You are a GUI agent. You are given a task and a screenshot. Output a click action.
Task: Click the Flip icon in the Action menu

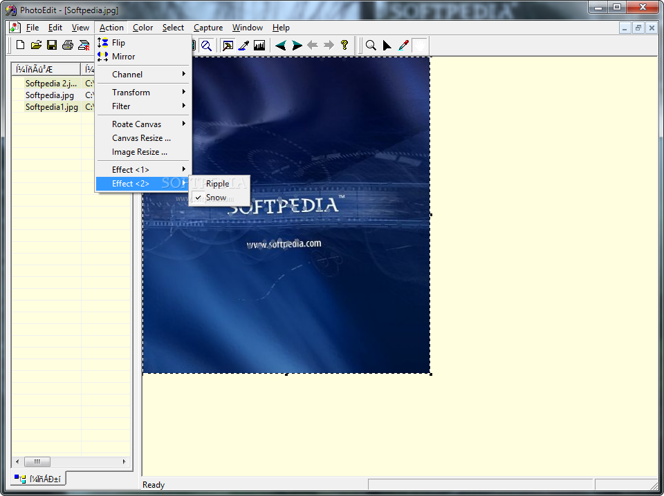102,42
